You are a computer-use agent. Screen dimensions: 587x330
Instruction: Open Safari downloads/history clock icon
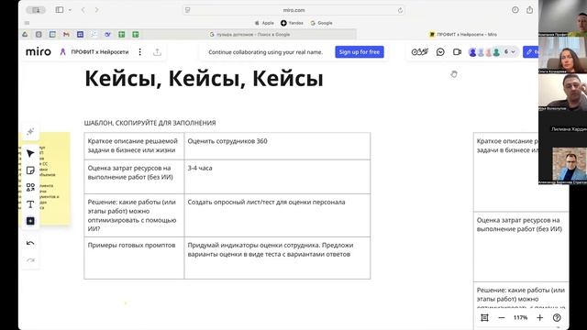pos(515,10)
